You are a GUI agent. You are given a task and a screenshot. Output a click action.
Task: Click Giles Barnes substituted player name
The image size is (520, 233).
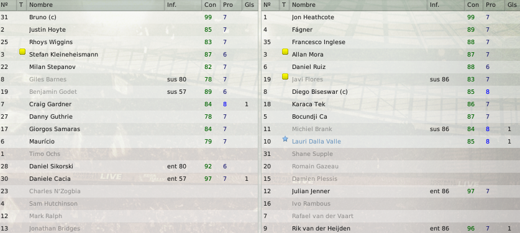[48, 79]
